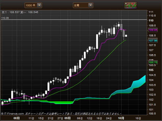Click the 102.5 price axis value

tap(152, 95)
